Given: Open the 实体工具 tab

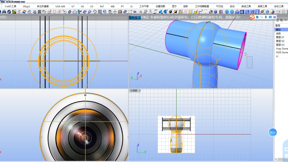Looking at the screenshot, I should (279, 6).
